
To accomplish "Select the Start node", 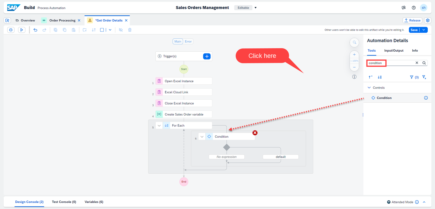I will (x=184, y=69).
